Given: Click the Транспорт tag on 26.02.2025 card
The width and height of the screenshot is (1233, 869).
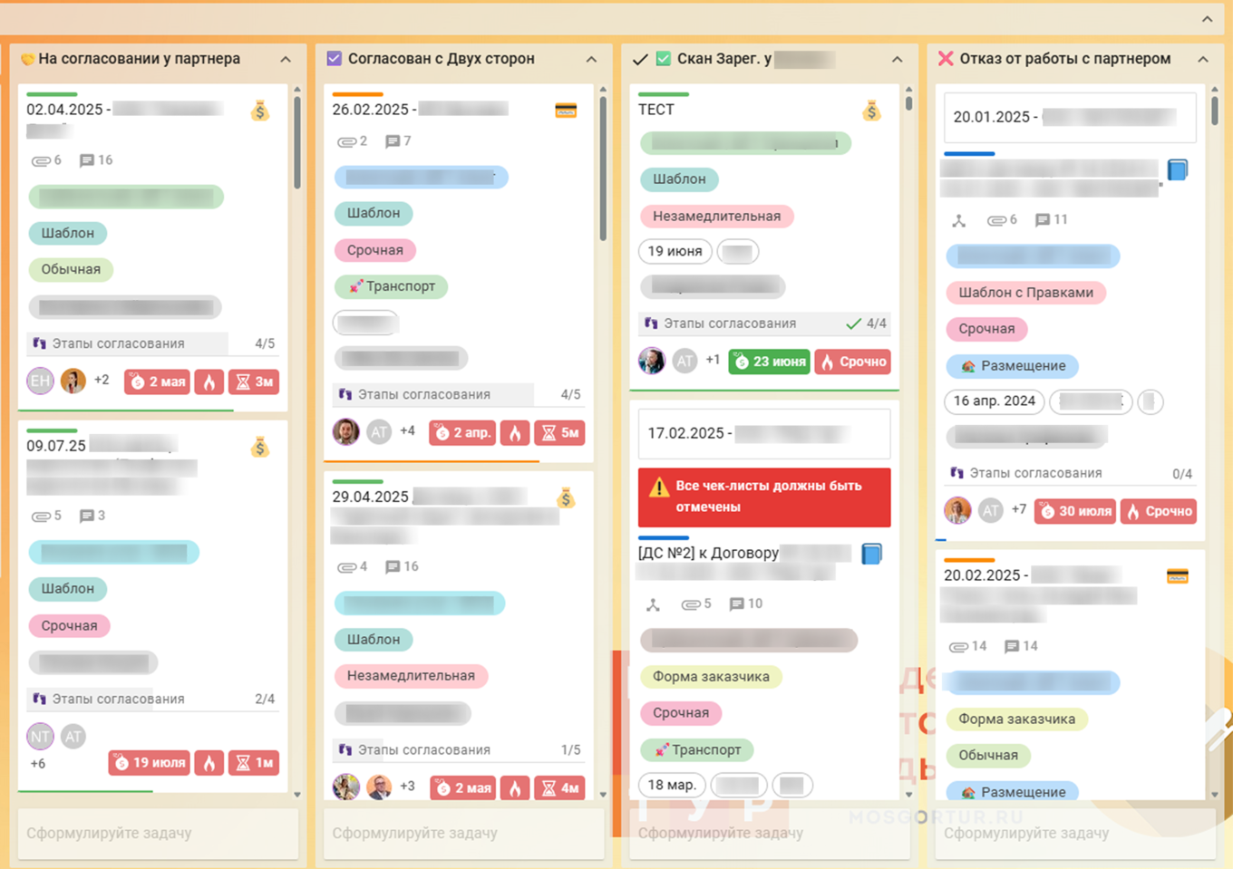Looking at the screenshot, I should click(x=392, y=286).
